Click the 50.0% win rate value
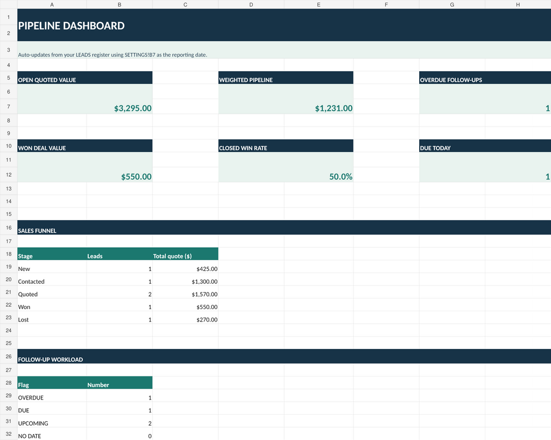The height and width of the screenshot is (440, 551). point(286,167)
